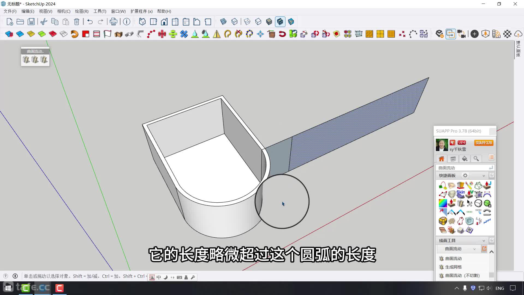Viewport: 524px width, 295px height.
Task: Switch to Iso view icon
Action: (142, 22)
